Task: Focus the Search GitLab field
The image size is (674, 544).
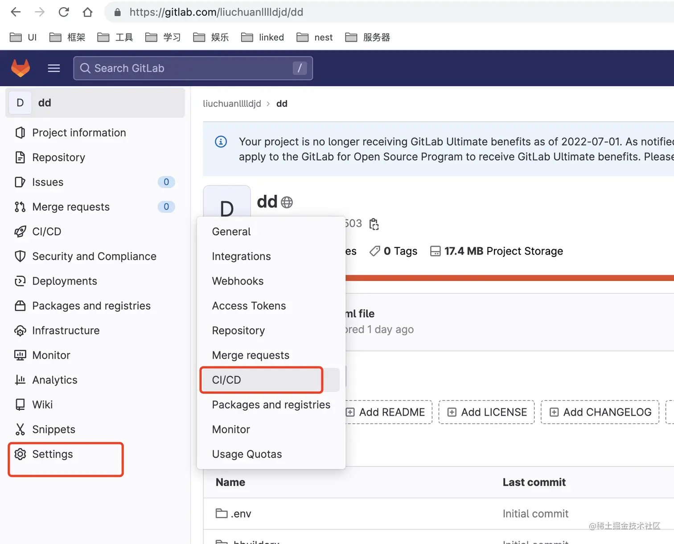Action: coord(193,68)
